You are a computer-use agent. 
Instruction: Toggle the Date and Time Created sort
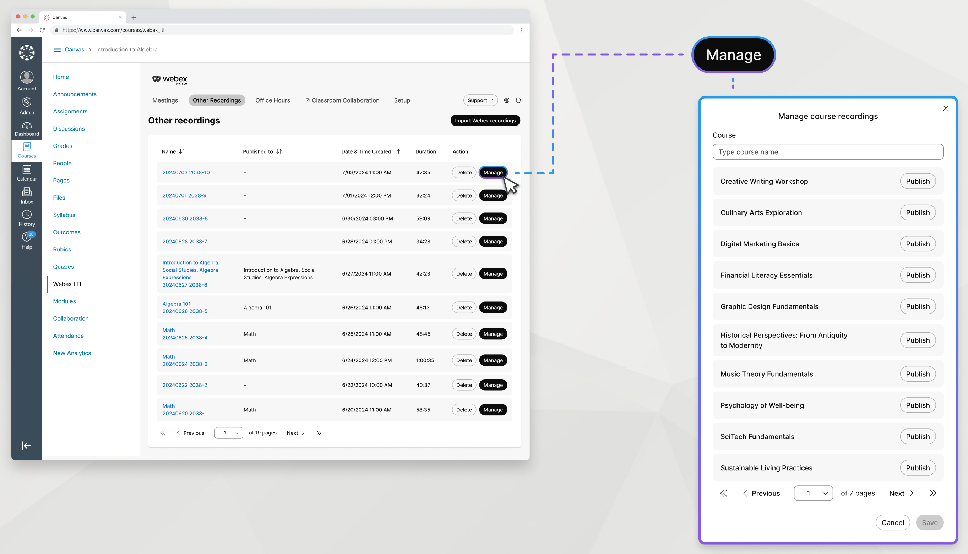tap(398, 151)
